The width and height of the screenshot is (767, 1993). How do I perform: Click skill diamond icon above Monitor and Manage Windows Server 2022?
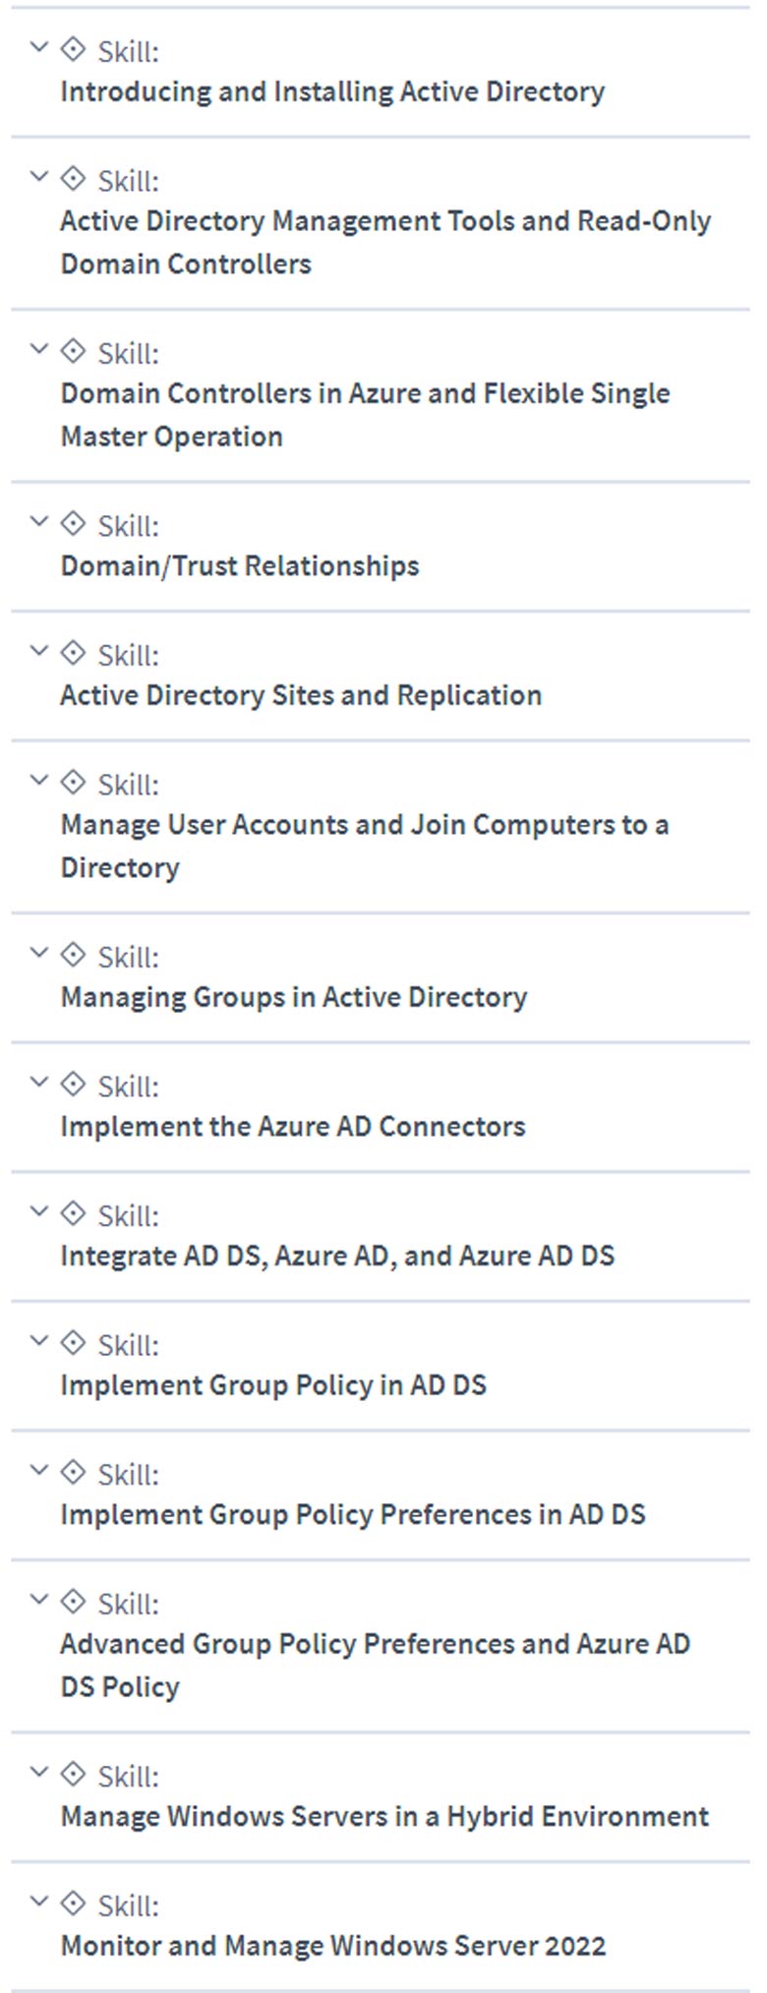(73, 1903)
